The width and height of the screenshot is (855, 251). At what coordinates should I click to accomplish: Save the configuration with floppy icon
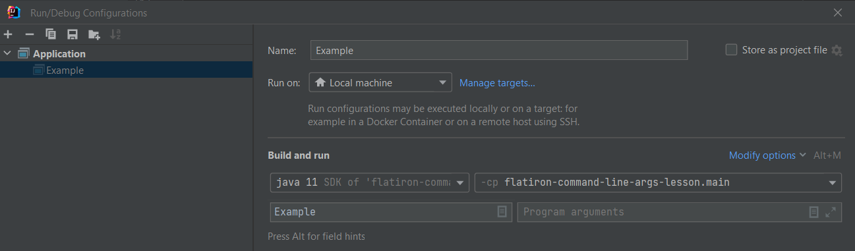[x=73, y=34]
